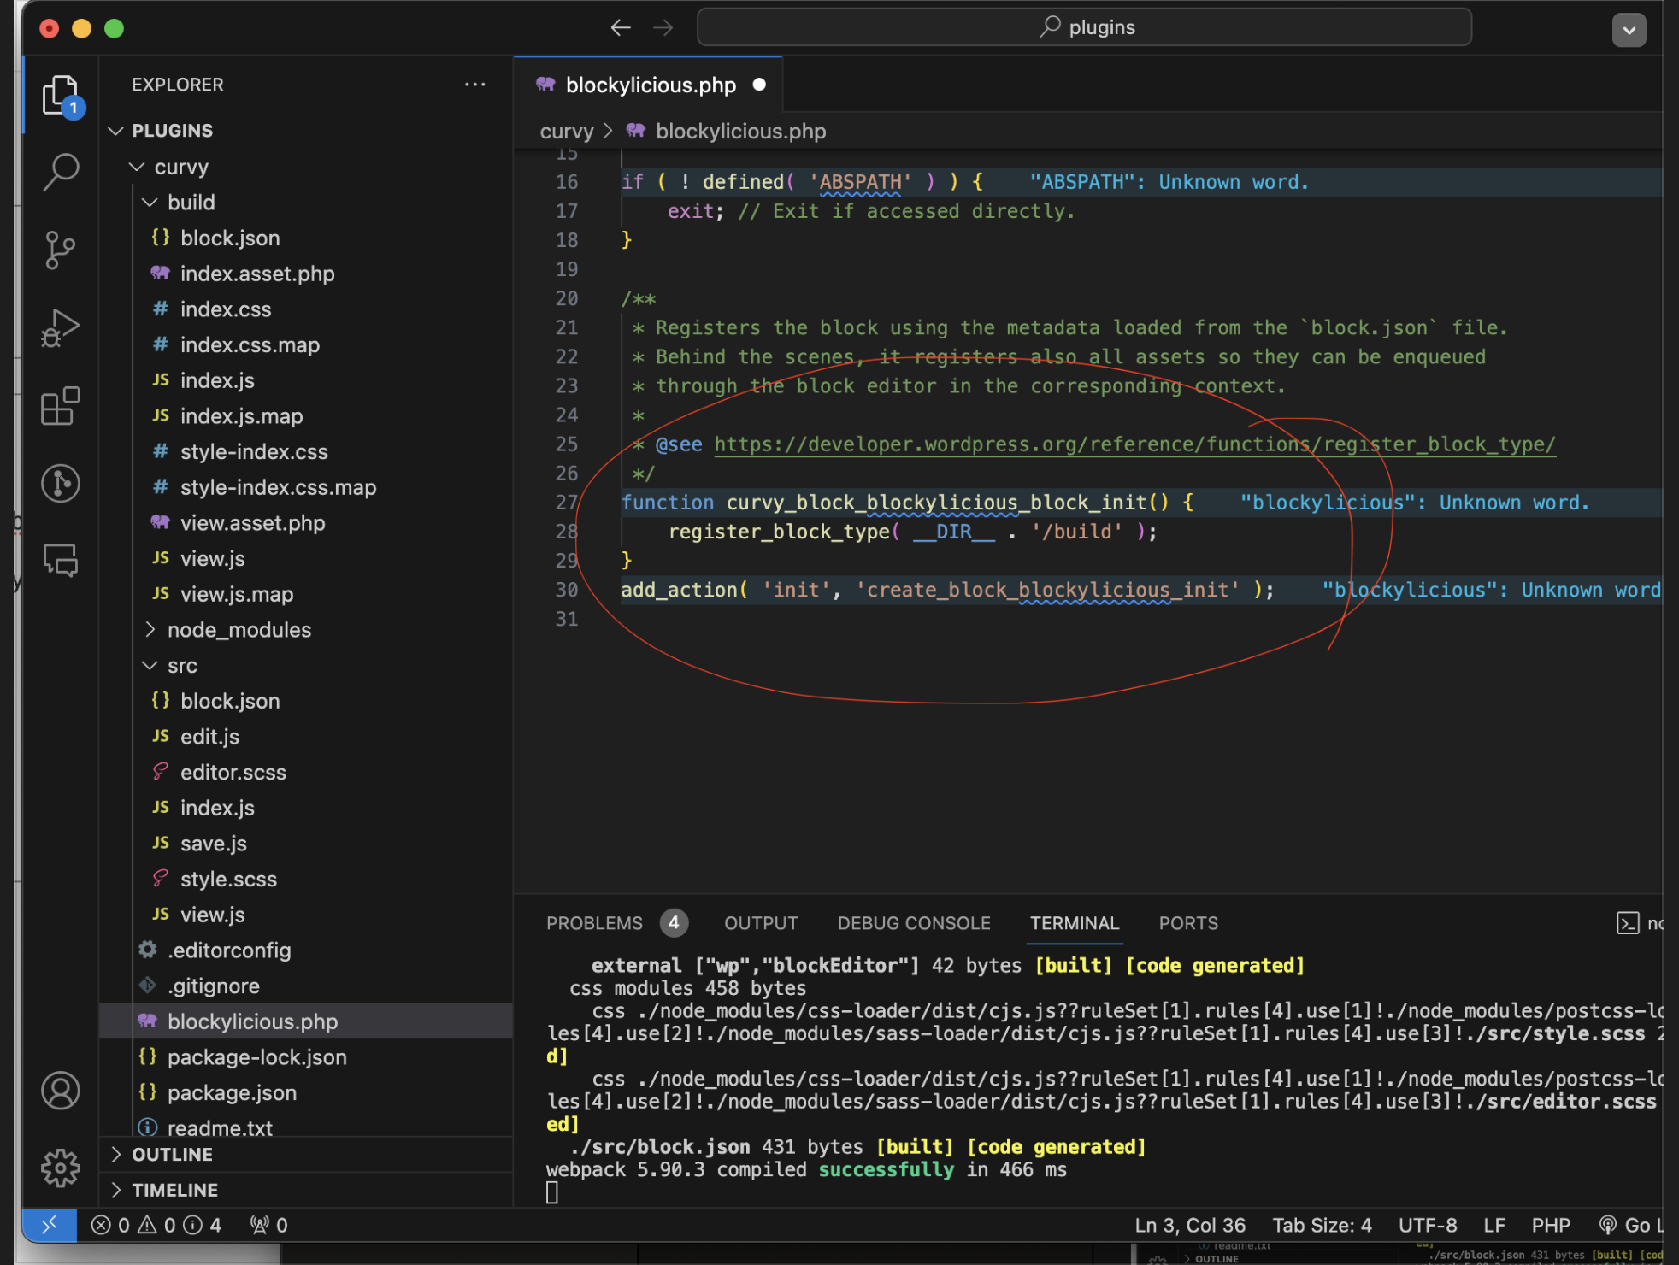Switch to the DEBUG CONSOLE tab
The image size is (1679, 1265).
point(914,923)
